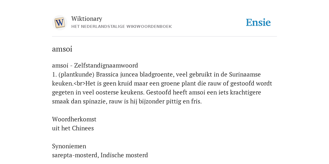Click the Wiktionary source name
Viewport: 329px width, 164px height.
coord(87,19)
